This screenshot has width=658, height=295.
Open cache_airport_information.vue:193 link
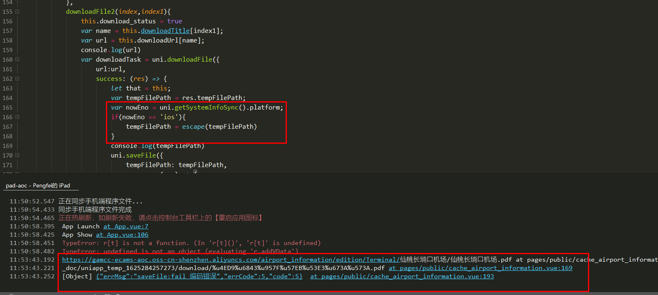click(x=402, y=276)
